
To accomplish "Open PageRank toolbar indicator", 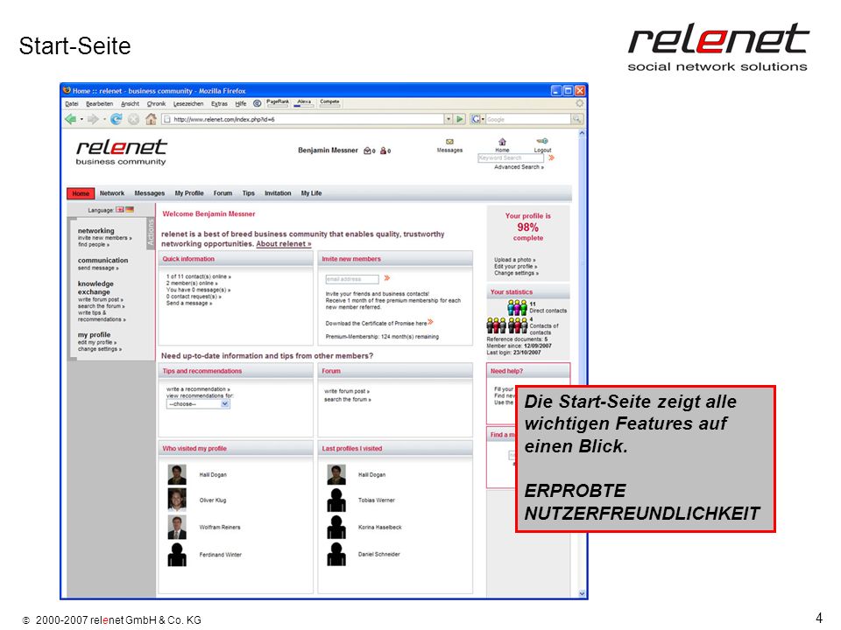I will click(x=278, y=102).
